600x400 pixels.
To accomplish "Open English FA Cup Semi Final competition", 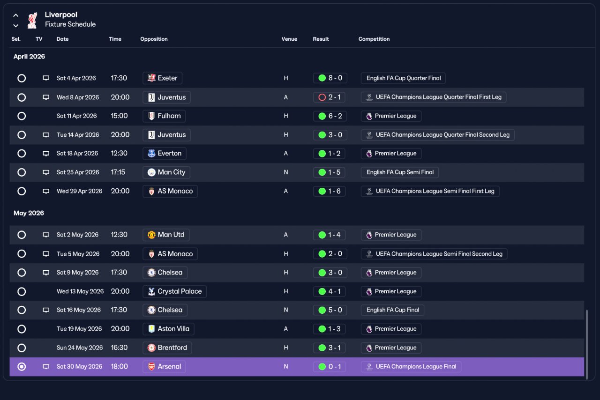I will 400,172.
